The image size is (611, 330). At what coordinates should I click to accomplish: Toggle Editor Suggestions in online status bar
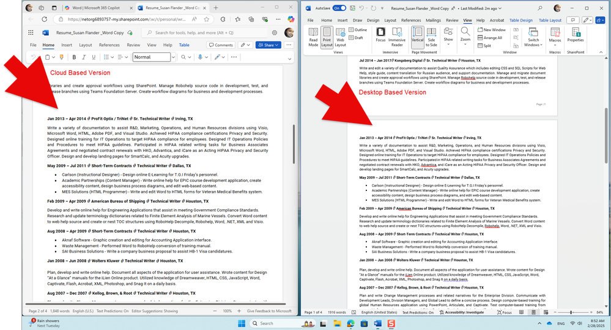155,311
